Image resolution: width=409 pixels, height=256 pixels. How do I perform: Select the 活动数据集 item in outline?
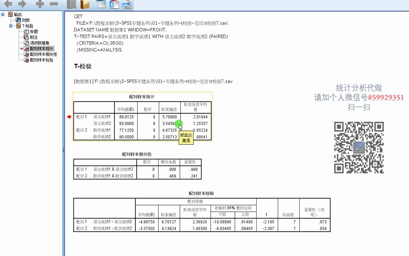point(40,43)
